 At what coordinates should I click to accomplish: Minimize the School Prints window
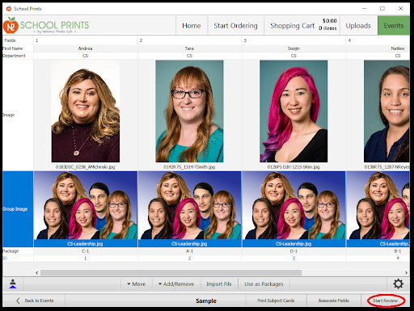[x=364, y=9]
